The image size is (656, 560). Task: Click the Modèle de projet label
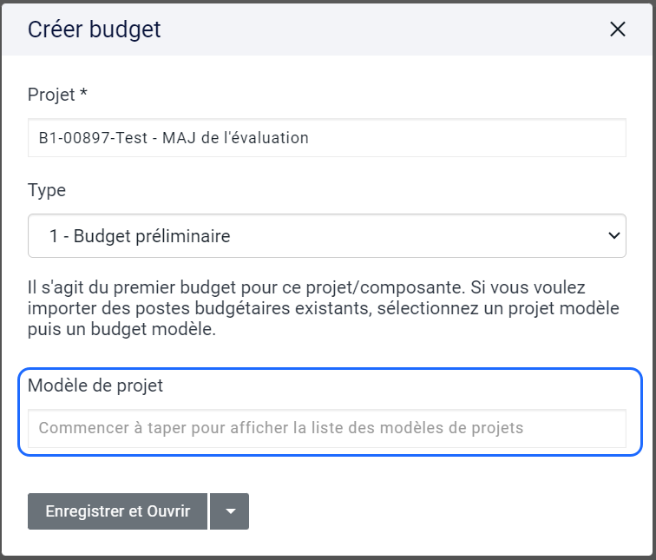[x=95, y=385]
